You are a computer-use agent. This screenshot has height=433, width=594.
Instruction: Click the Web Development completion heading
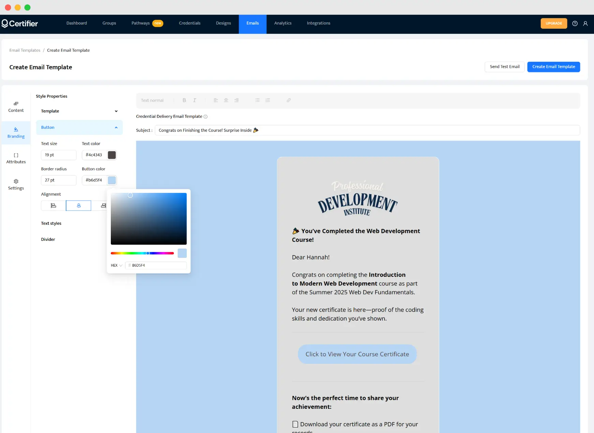pyautogui.click(x=356, y=235)
